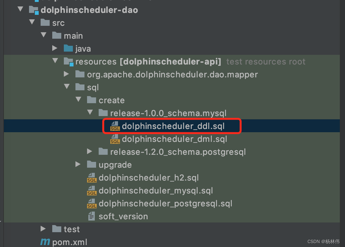Expand the java folder arrow
The height and width of the screenshot is (247, 345).
click(54, 48)
